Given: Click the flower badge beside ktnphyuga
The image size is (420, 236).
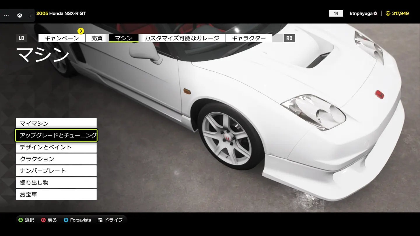Looking at the screenshot, I should tap(375, 13).
